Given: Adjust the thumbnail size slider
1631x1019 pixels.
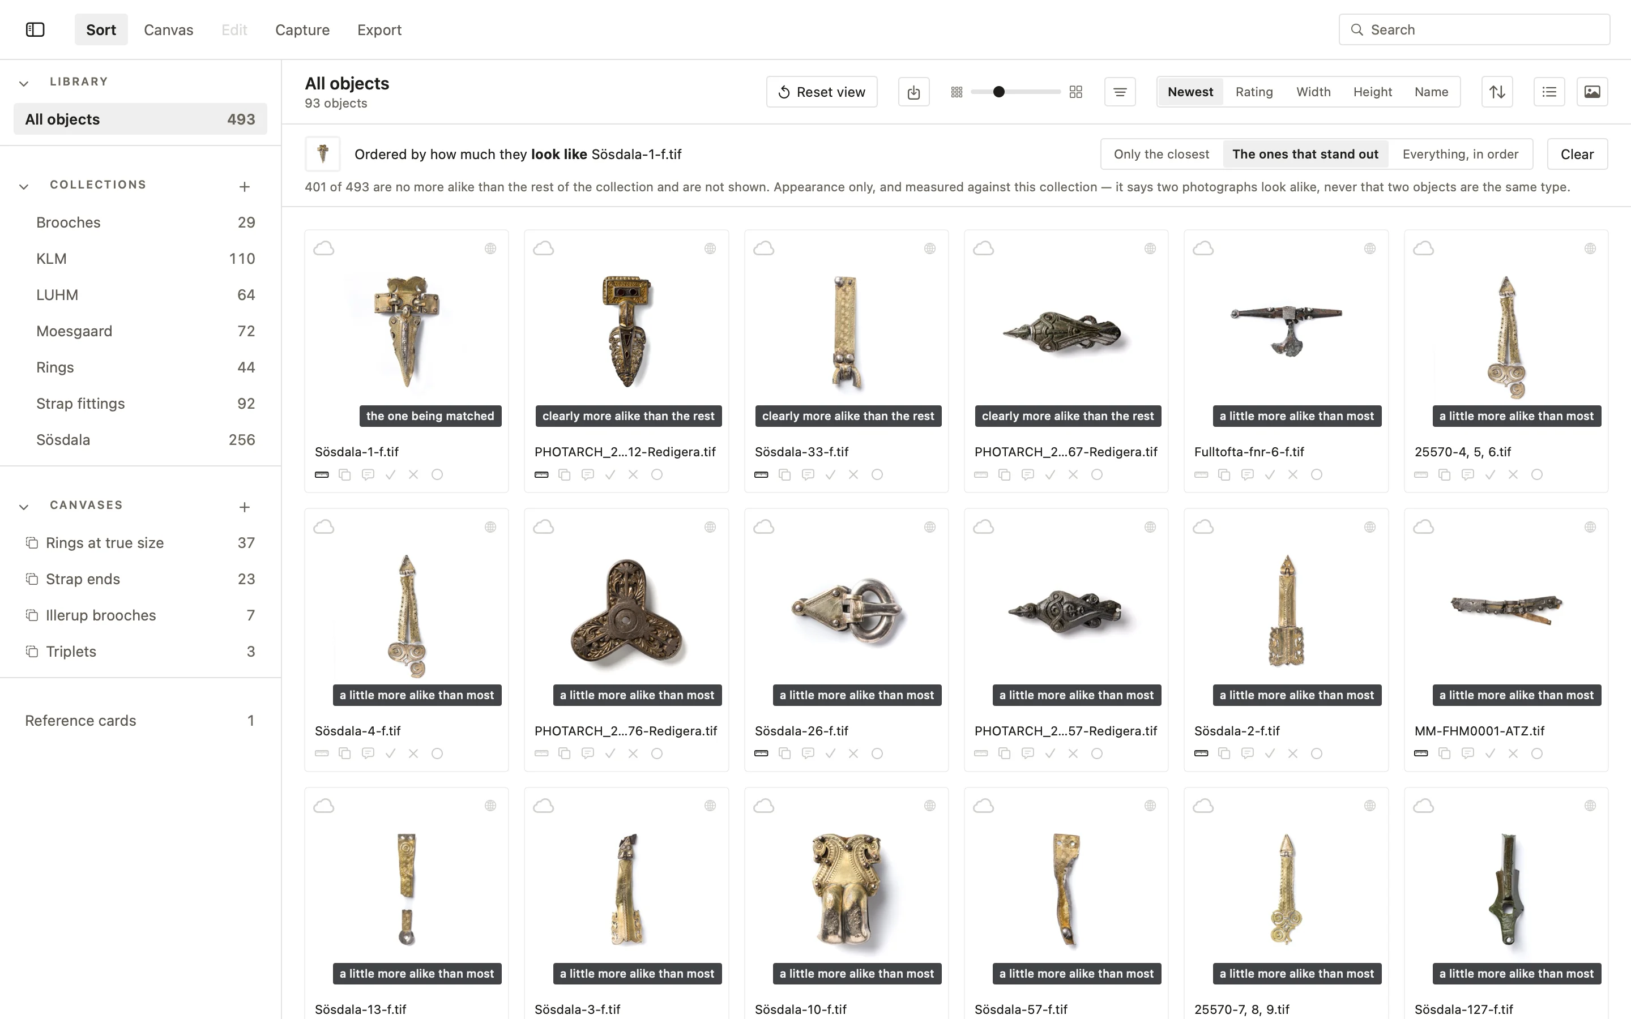Looking at the screenshot, I should coord(1017,92).
